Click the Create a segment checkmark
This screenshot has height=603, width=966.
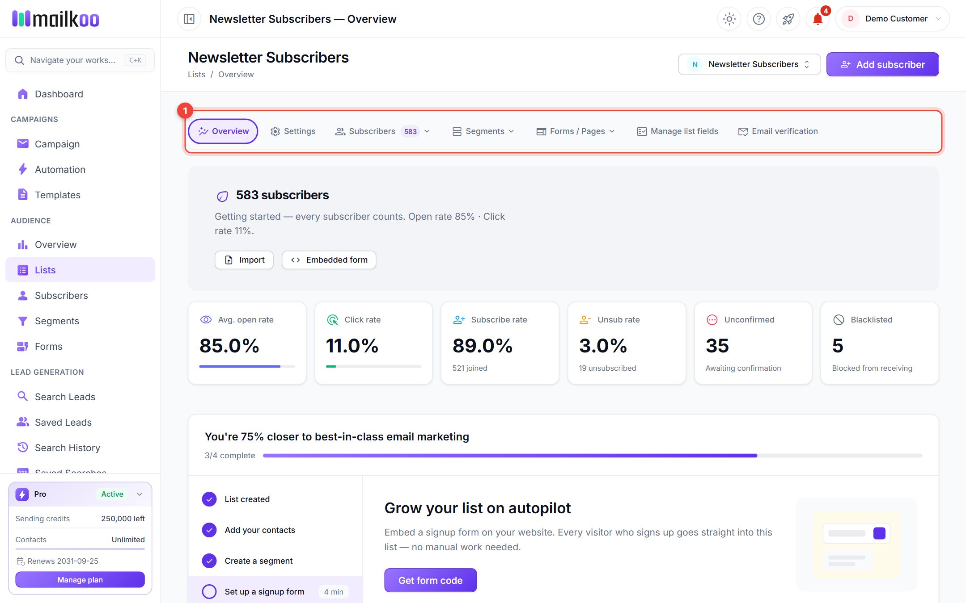209,561
